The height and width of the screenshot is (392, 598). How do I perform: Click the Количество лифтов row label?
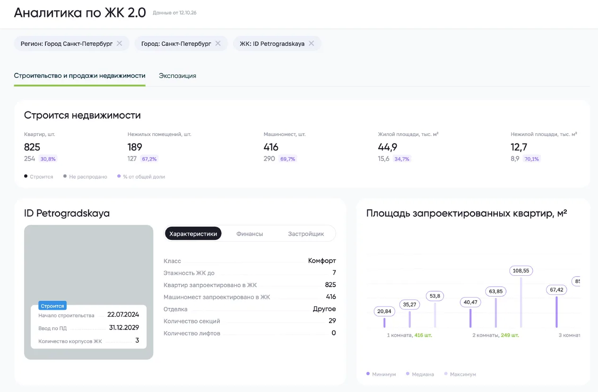[192, 333]
